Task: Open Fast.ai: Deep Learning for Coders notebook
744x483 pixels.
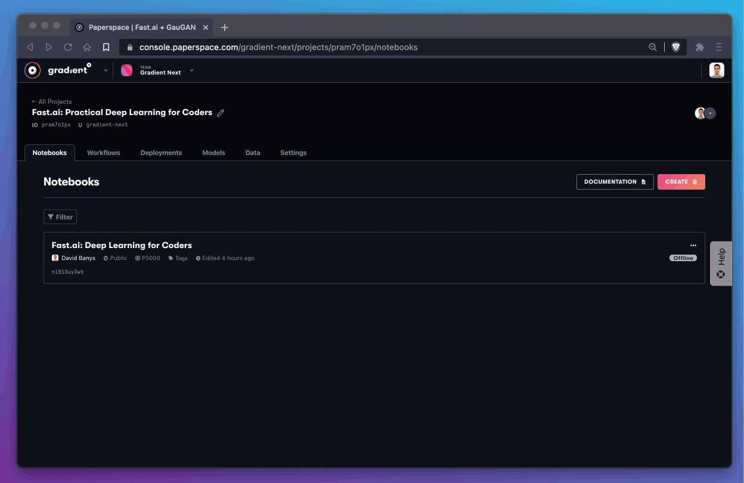Action: (122, 245)
